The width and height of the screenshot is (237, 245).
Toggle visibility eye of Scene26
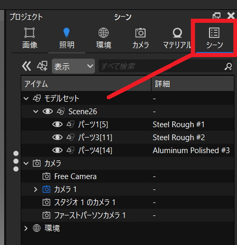48,111
